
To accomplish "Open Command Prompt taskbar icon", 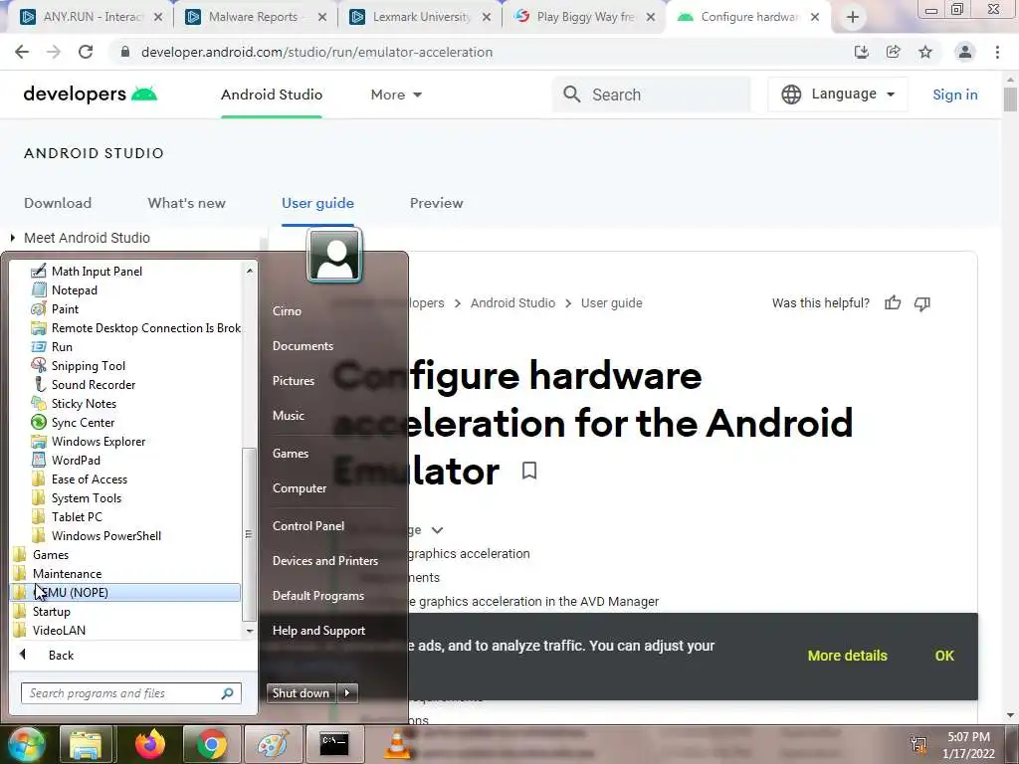I will point(334,744).
